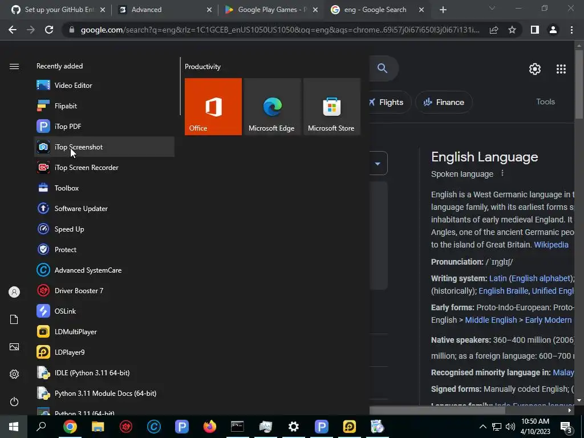Open Advanced SystemCare from app list
The width and height of the screenshot is (584, 438).
[104, 270]
